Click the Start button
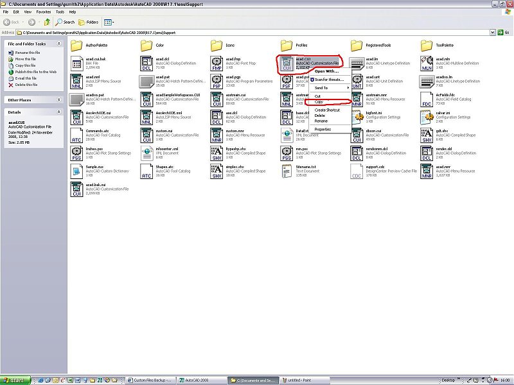 pos(15,381)
